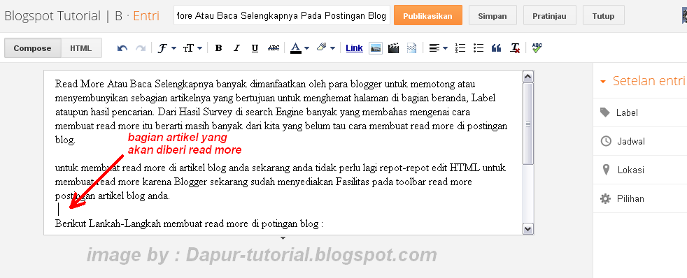Image resolution: width=687 pixels, height=278 pixels.
Task: Click the Pilihan gear icon
Action: [x=606, y=198]
